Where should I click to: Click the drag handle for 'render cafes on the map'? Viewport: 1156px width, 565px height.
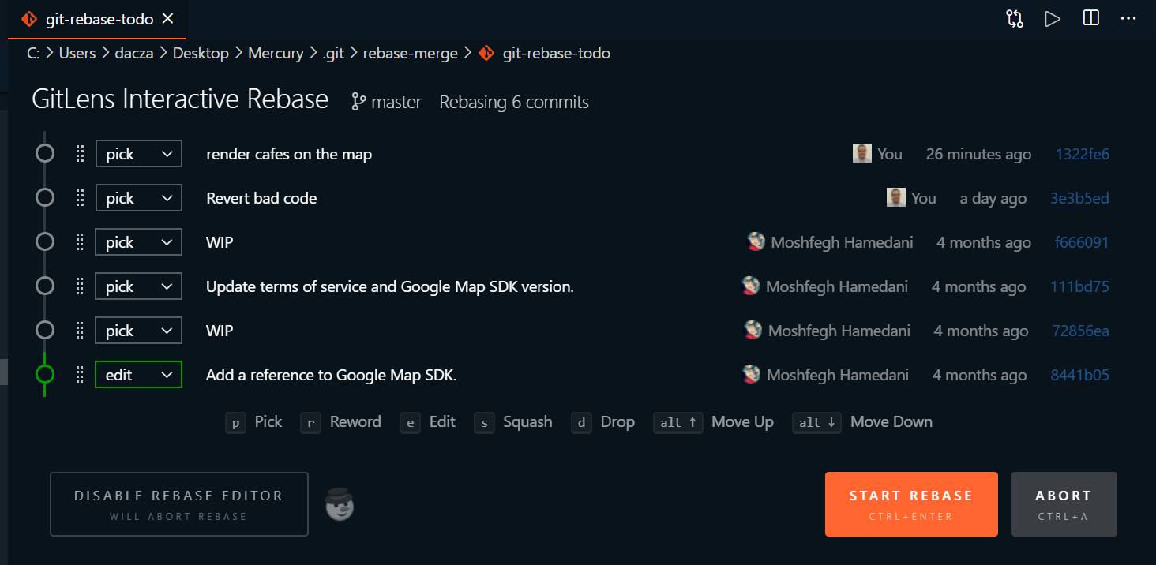(x=80, y=154)
